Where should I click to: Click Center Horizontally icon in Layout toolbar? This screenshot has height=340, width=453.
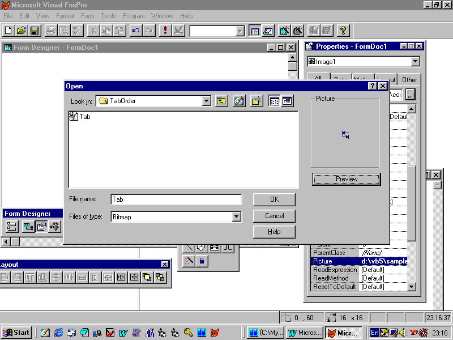(121, 278)
